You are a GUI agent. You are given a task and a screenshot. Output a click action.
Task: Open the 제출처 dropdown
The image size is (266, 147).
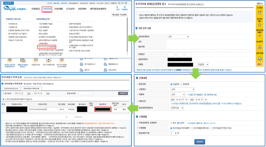click(x=178, y=94)
